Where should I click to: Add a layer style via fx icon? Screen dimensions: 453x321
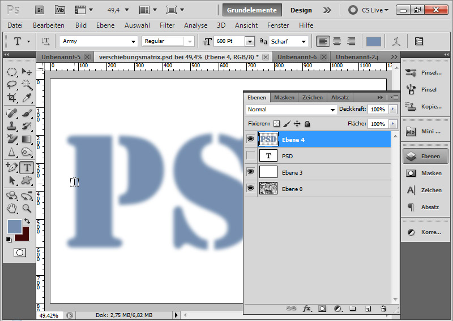pos(307,309)
